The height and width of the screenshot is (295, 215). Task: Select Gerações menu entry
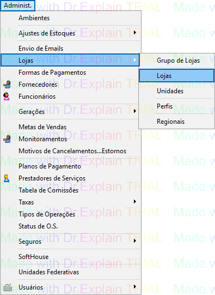(x=70, y=112)
